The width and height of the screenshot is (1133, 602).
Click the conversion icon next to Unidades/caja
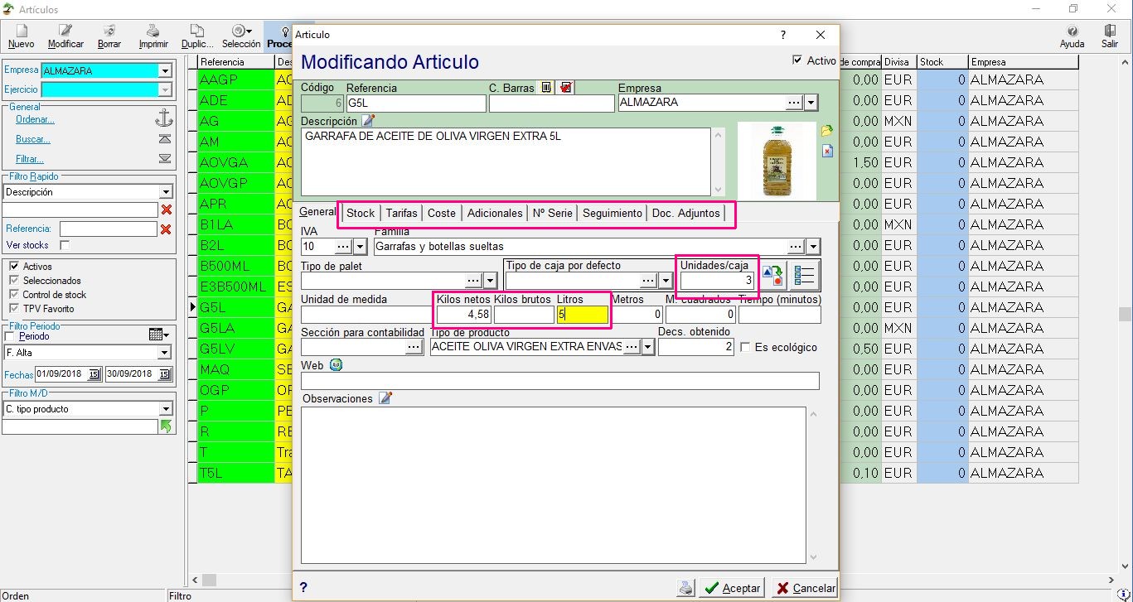pos(772,276)
